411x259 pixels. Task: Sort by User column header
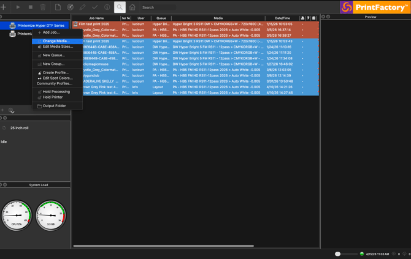(x=141, y=18)
